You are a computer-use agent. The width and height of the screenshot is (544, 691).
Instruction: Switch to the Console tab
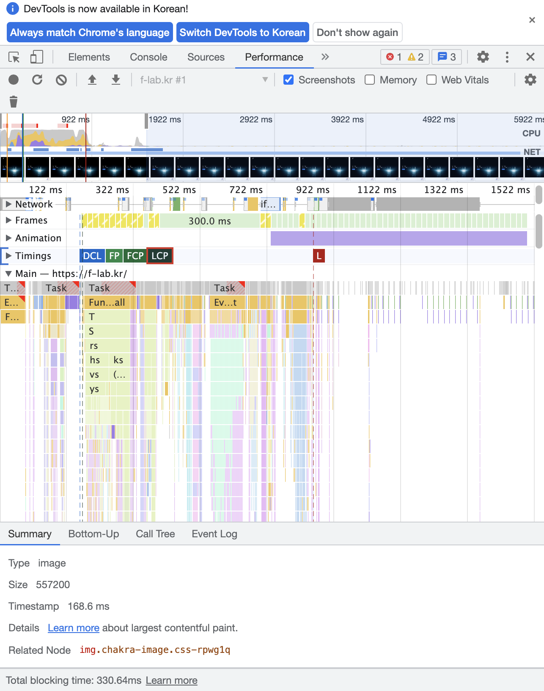(148, 57)
